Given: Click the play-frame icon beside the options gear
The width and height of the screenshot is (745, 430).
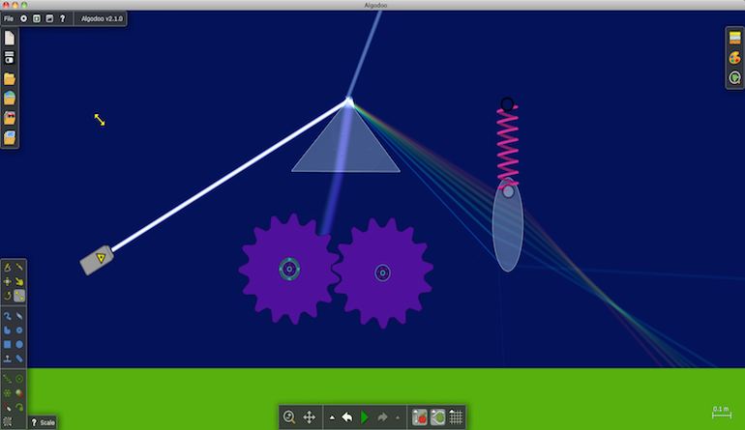Looking at the screenshot, I should coord(37,18).
